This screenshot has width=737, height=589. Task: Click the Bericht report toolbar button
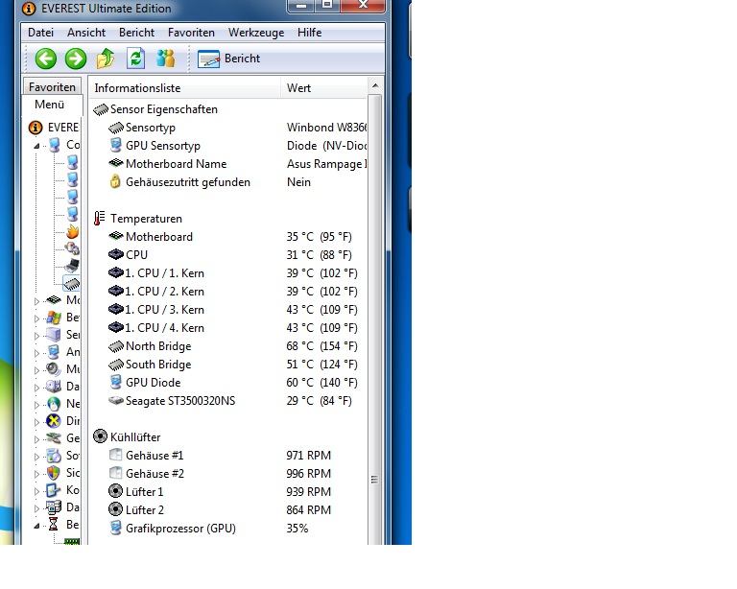[229, 59]
